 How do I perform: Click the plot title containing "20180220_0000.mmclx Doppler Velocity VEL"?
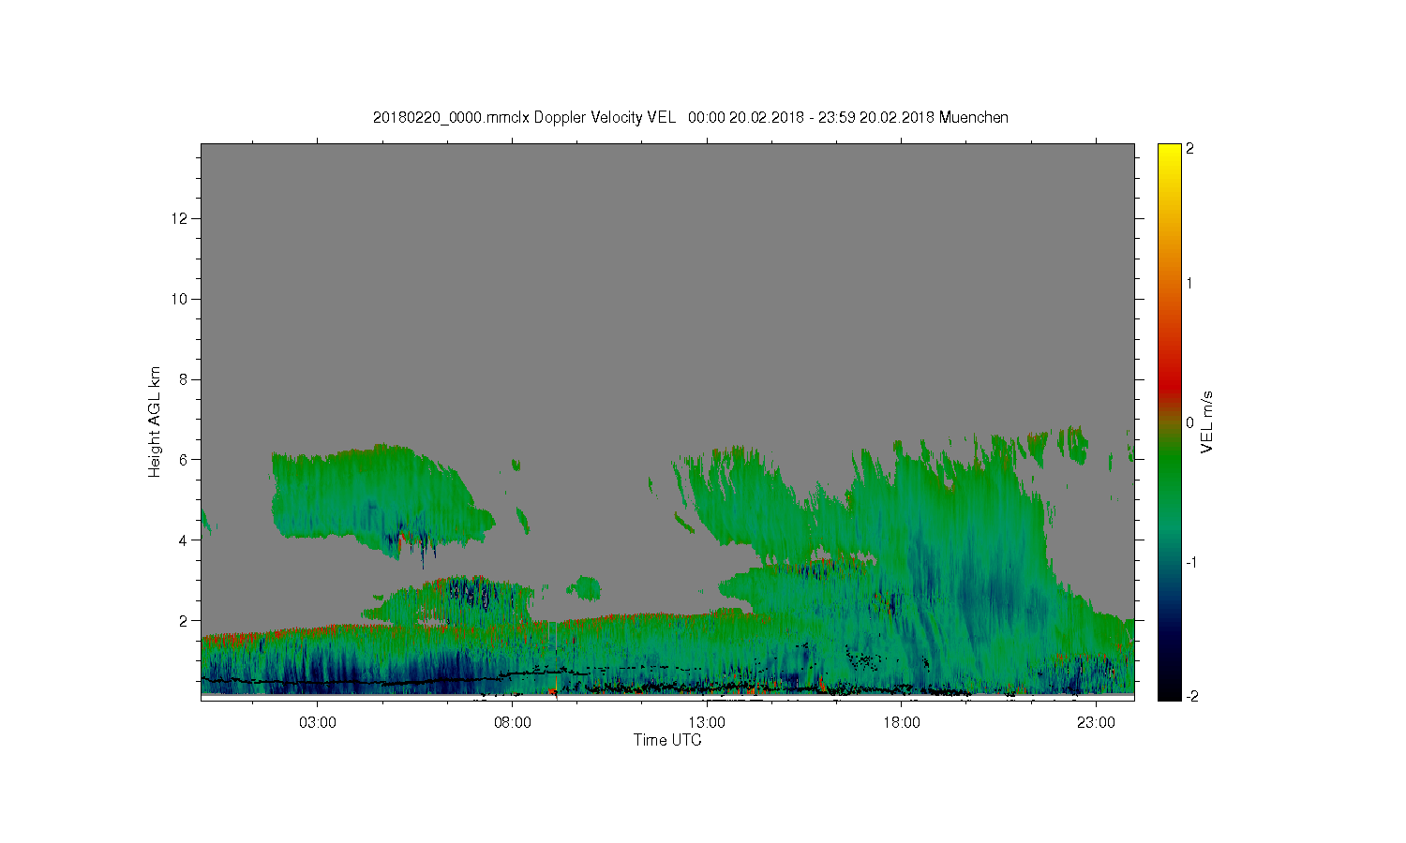690,117
